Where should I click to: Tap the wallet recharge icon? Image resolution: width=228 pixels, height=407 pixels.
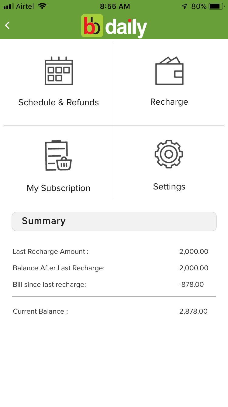pyautogui.click(x=169, y=71)
